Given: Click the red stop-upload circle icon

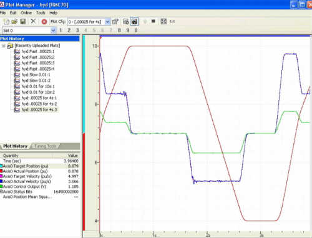Looking at the screenshot, I should [44, 22].
